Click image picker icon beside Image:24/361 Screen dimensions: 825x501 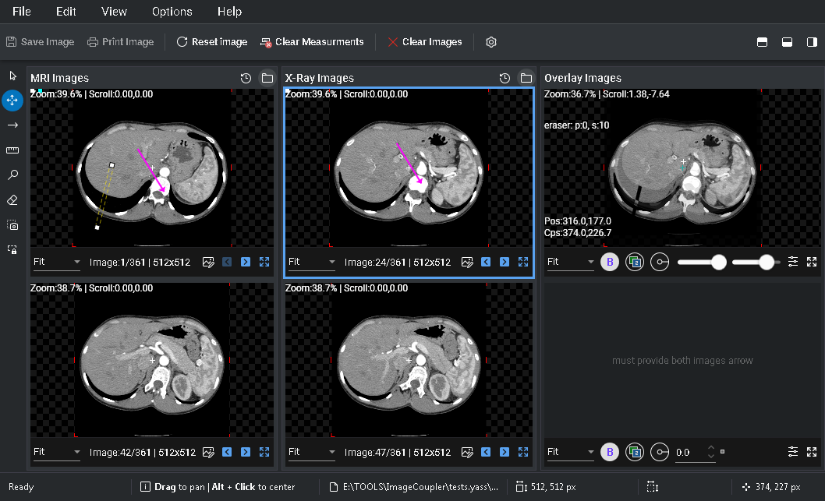467,263
